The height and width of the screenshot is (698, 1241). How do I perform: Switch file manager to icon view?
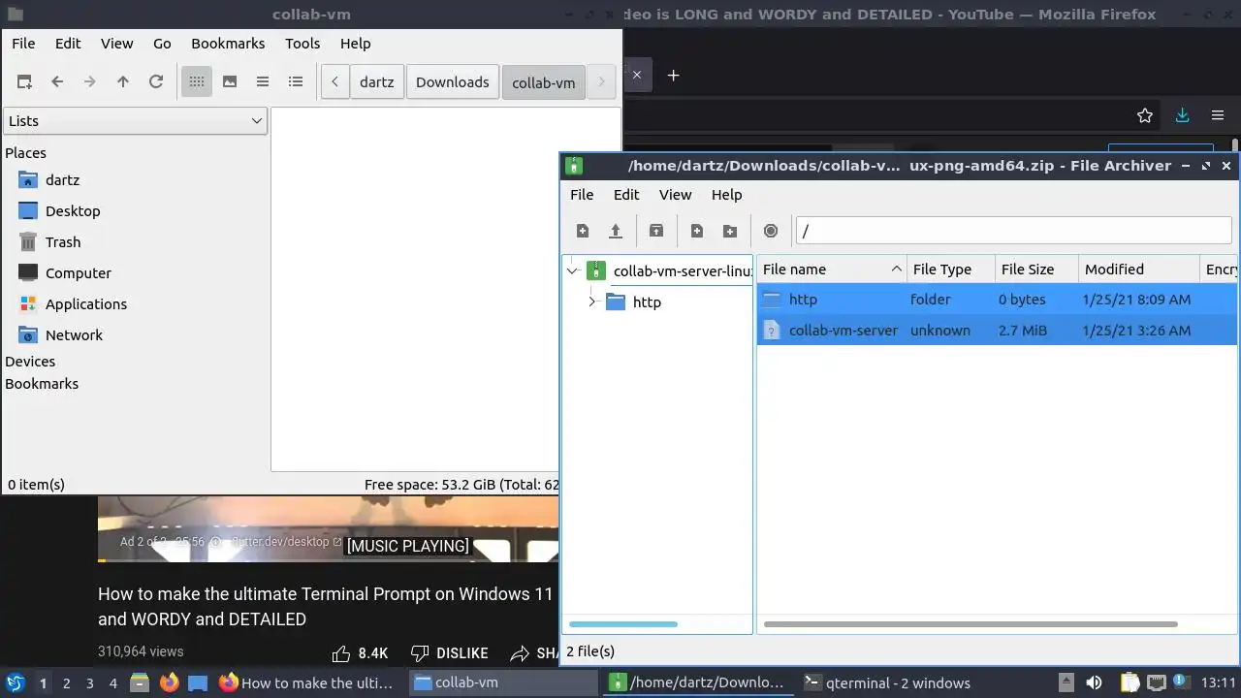(197, 82)
